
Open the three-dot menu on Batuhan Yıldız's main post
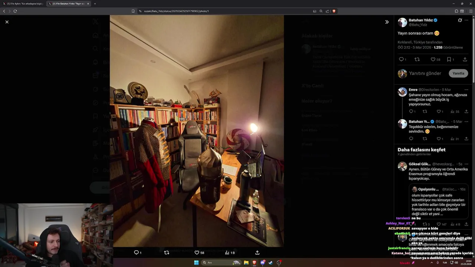(x=466, y=20)
